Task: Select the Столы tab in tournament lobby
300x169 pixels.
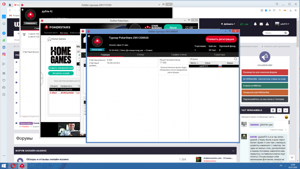Action: [140, 55]
